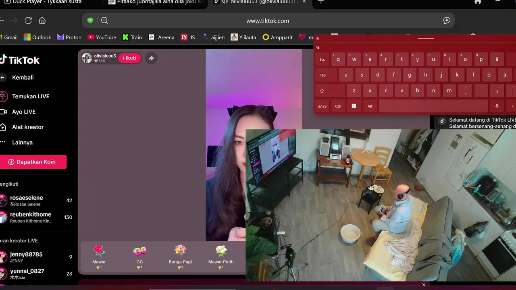Click the share arrow icon

click(151, 58)
